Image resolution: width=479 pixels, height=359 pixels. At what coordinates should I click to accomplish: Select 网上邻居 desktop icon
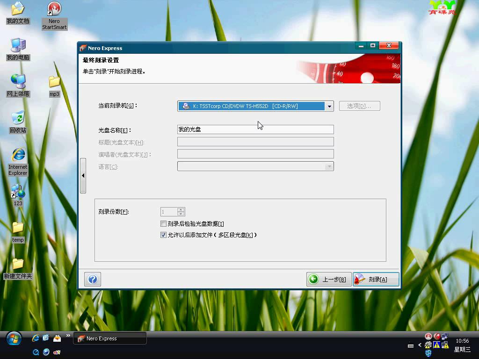[x=18, y=86]
